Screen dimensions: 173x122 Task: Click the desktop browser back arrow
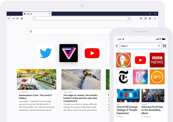point(9,18)
